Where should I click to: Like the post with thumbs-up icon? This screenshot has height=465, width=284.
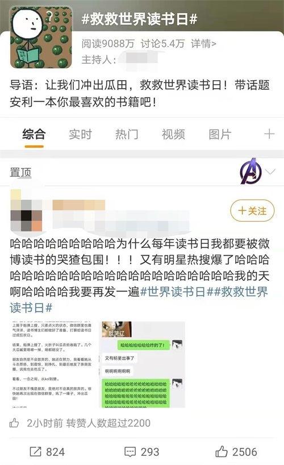[x=221, y=451]
